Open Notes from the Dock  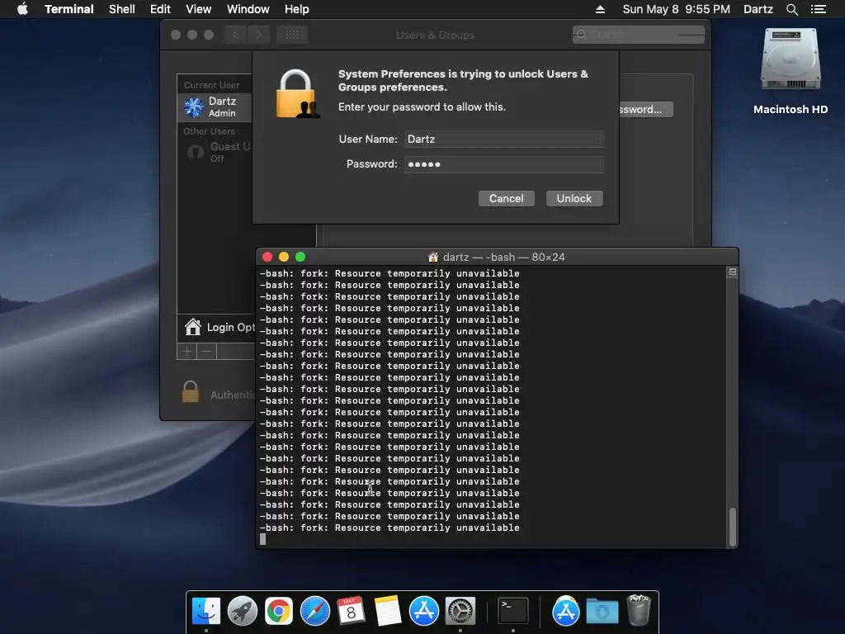[388, 611]
